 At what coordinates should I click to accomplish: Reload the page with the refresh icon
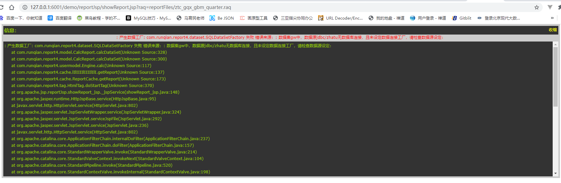(1, 7)
